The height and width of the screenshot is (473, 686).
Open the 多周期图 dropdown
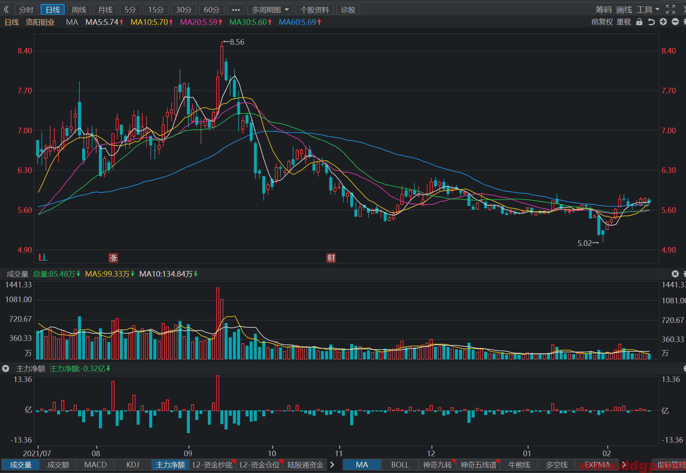(x=270, y=10)
